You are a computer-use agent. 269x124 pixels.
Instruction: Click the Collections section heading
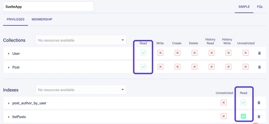click(14, 40)
